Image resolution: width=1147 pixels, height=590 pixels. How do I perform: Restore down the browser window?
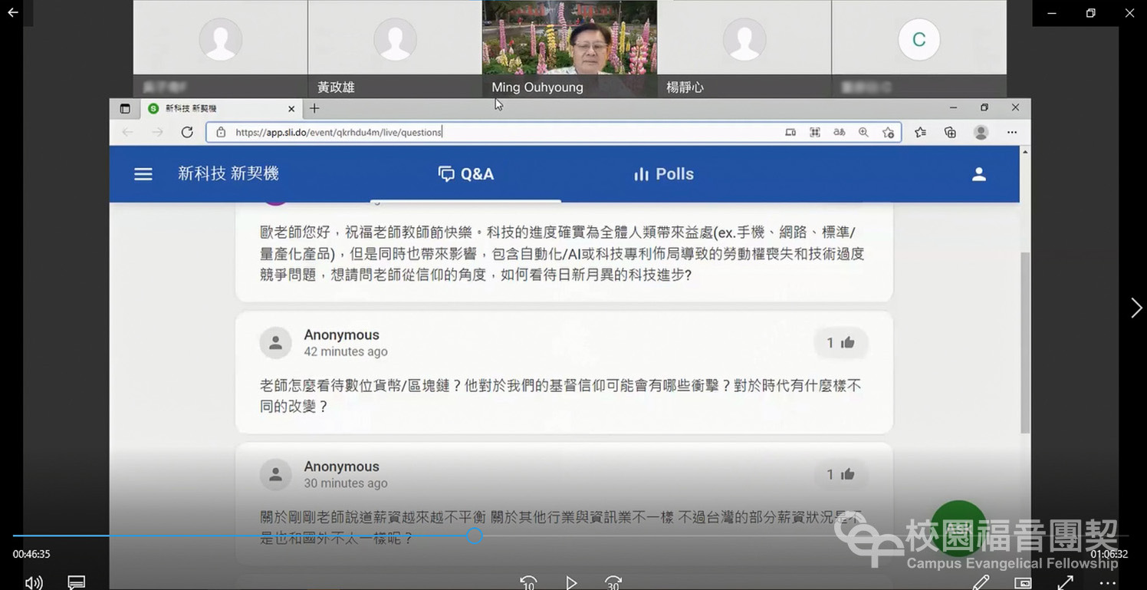pyautogui.click(x=984, y=108)
